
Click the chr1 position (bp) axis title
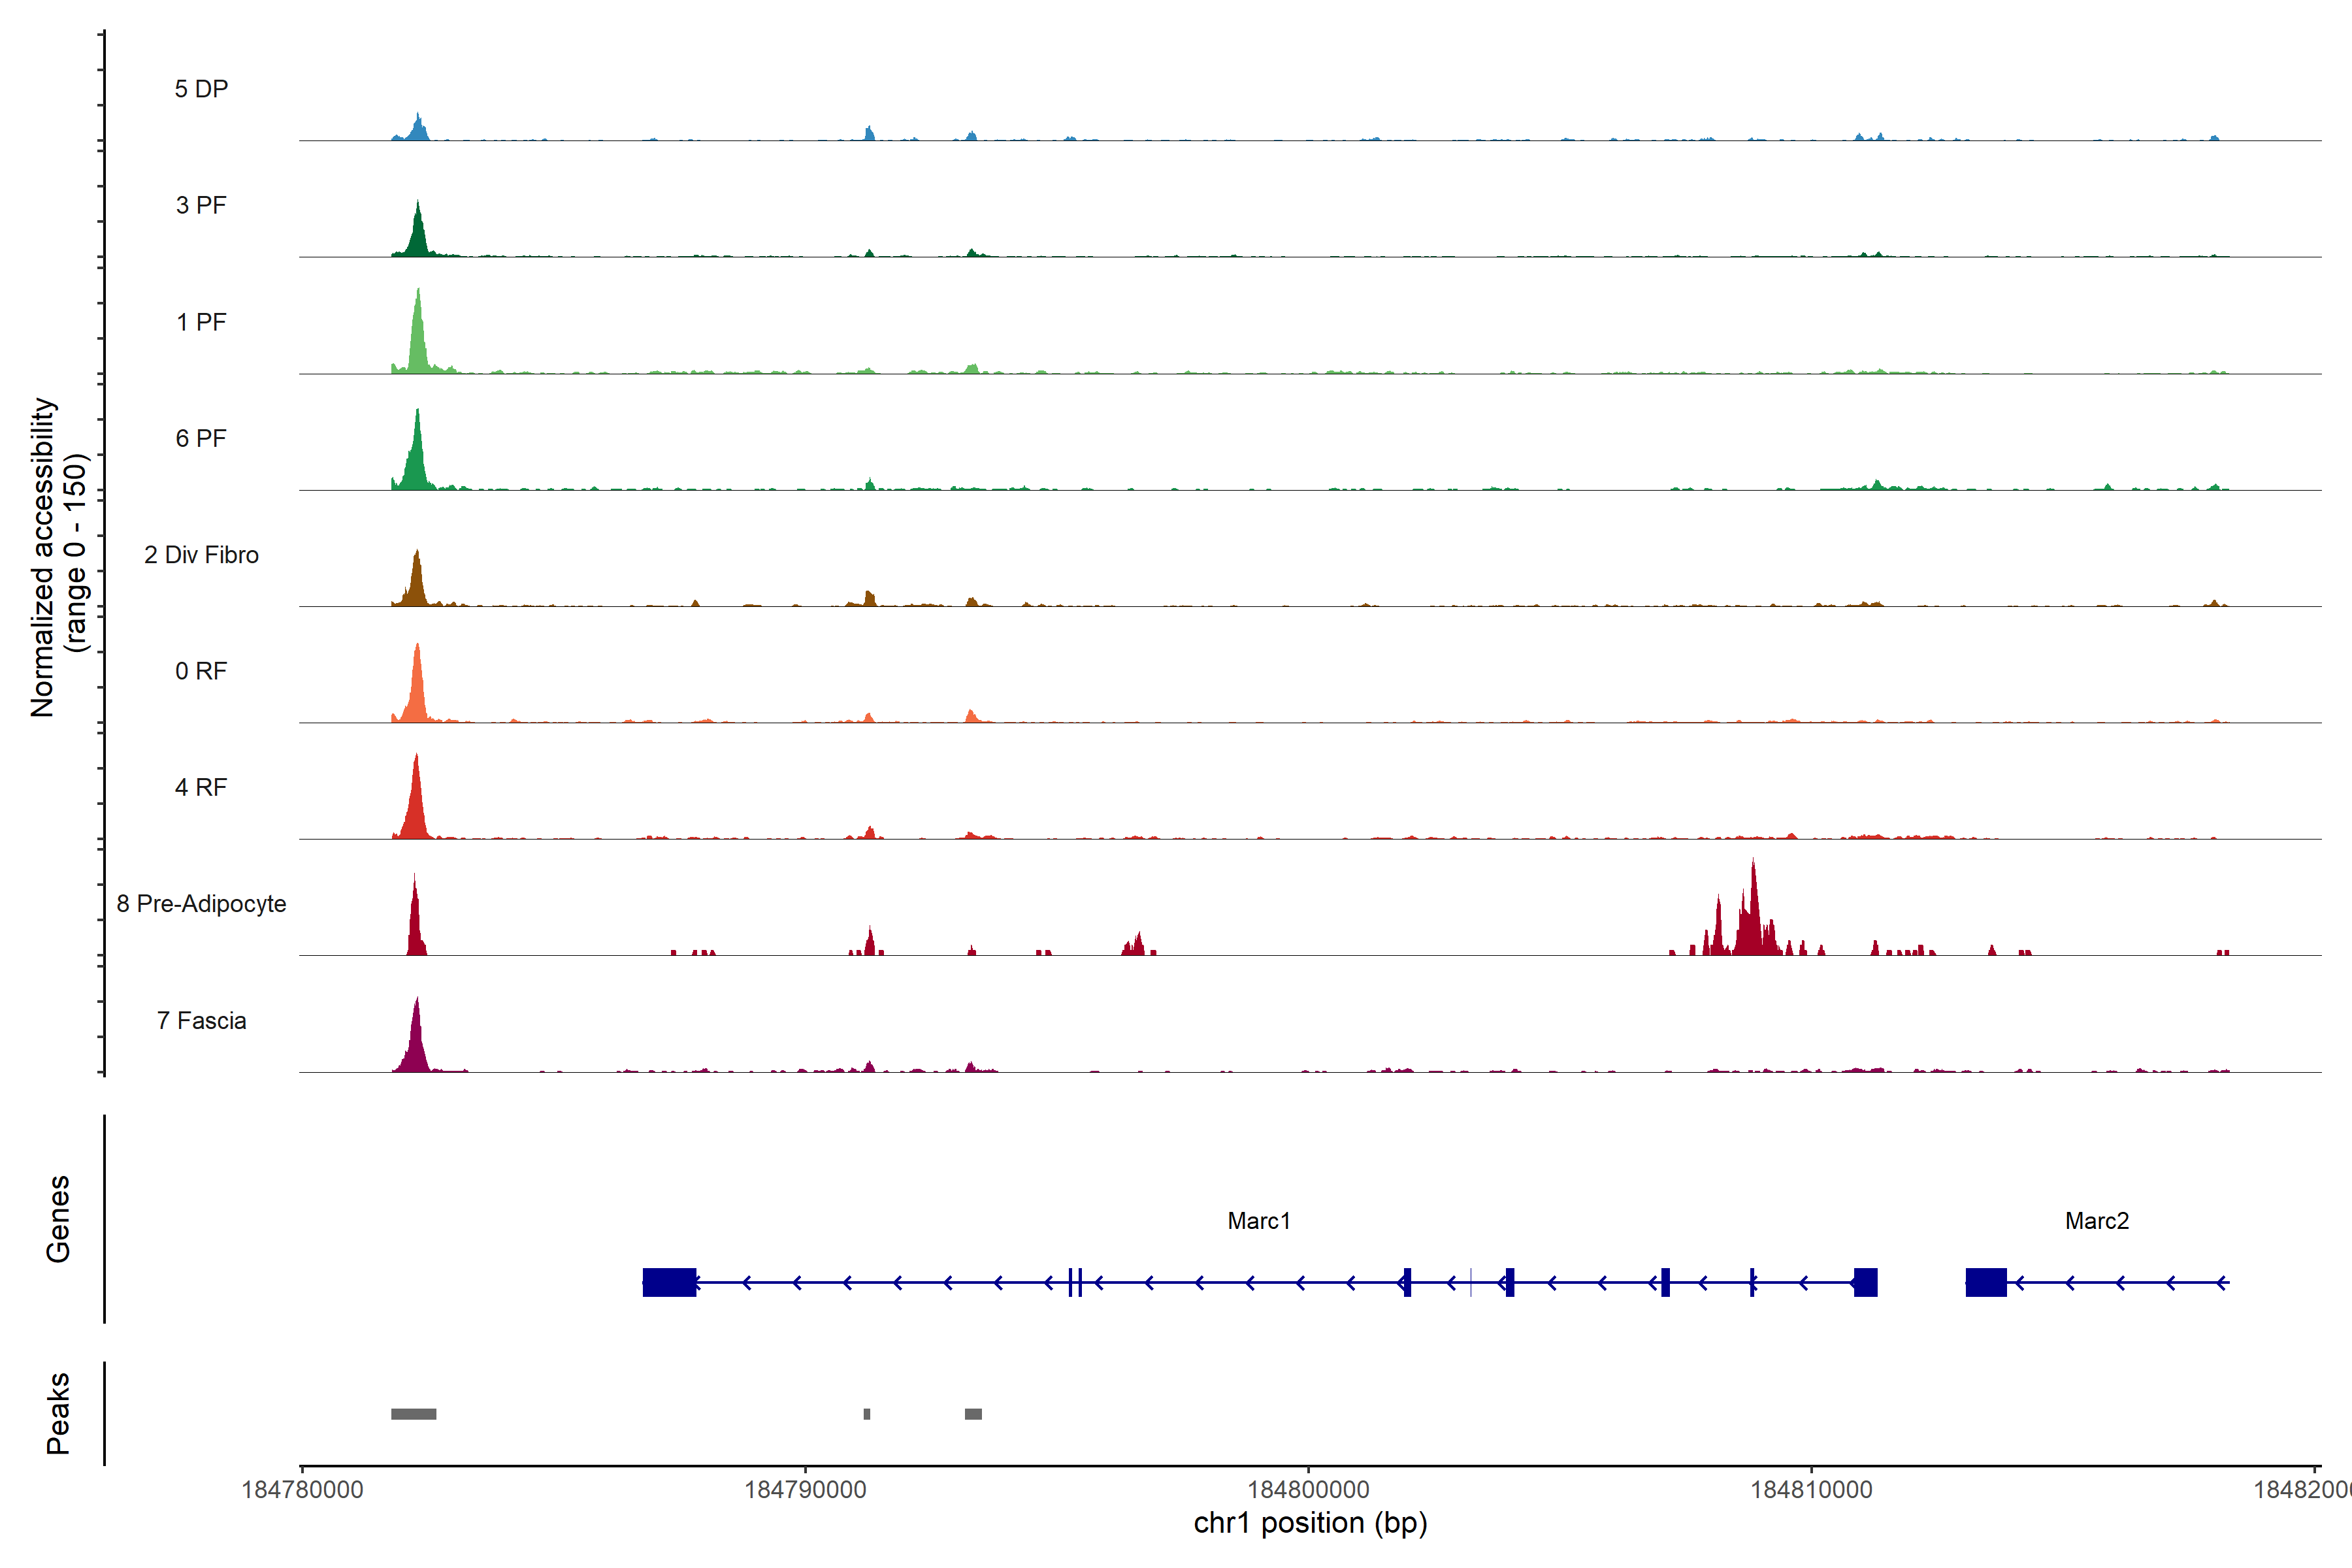1310,1523
